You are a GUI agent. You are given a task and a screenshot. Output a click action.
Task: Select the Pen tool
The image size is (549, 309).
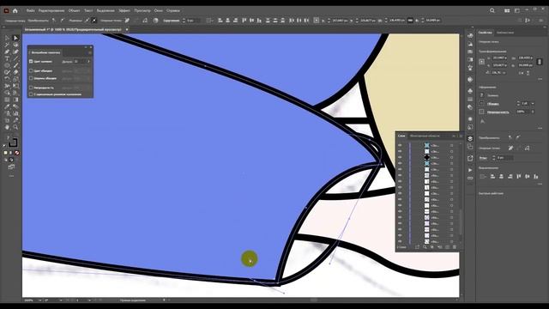7,51
